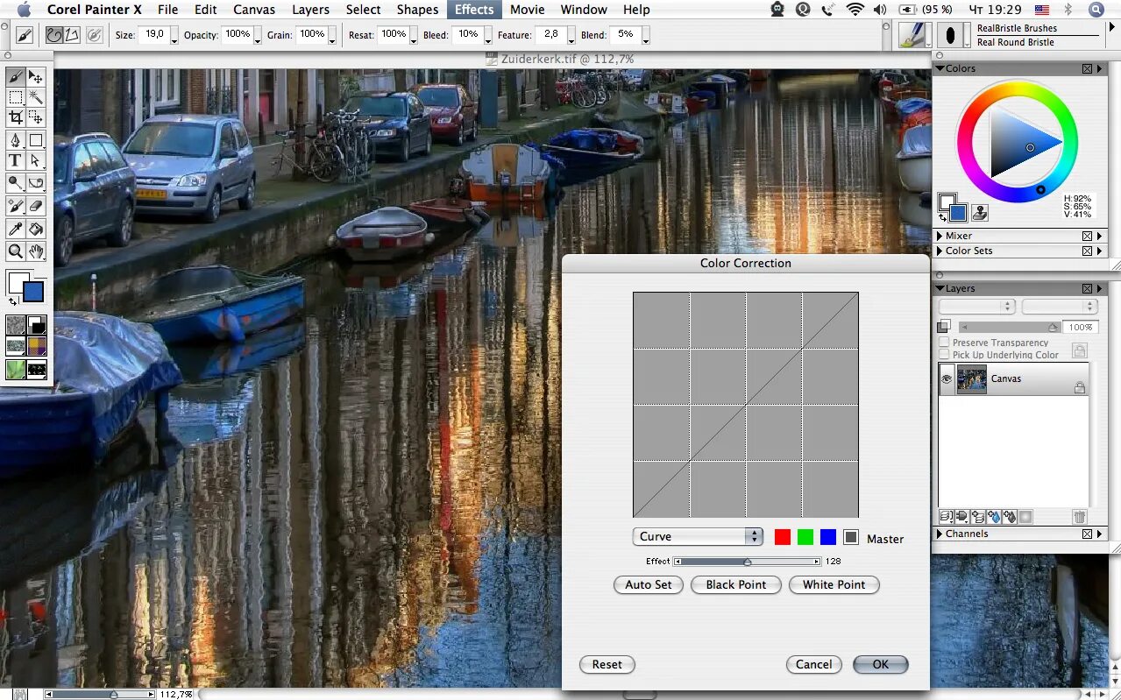Select the Brush tool in the toolbox
The width and height of the screenshot is (1121, 700).
tap(15, 77)
